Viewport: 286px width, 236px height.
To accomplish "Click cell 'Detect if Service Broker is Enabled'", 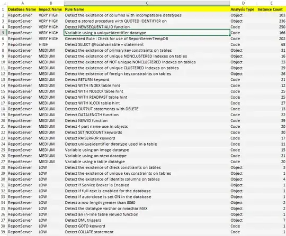I will 147,185.
